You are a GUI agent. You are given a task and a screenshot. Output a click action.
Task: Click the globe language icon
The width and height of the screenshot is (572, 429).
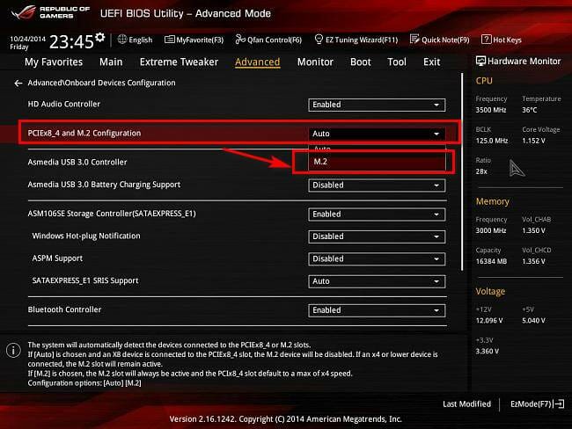click(122, 40)
